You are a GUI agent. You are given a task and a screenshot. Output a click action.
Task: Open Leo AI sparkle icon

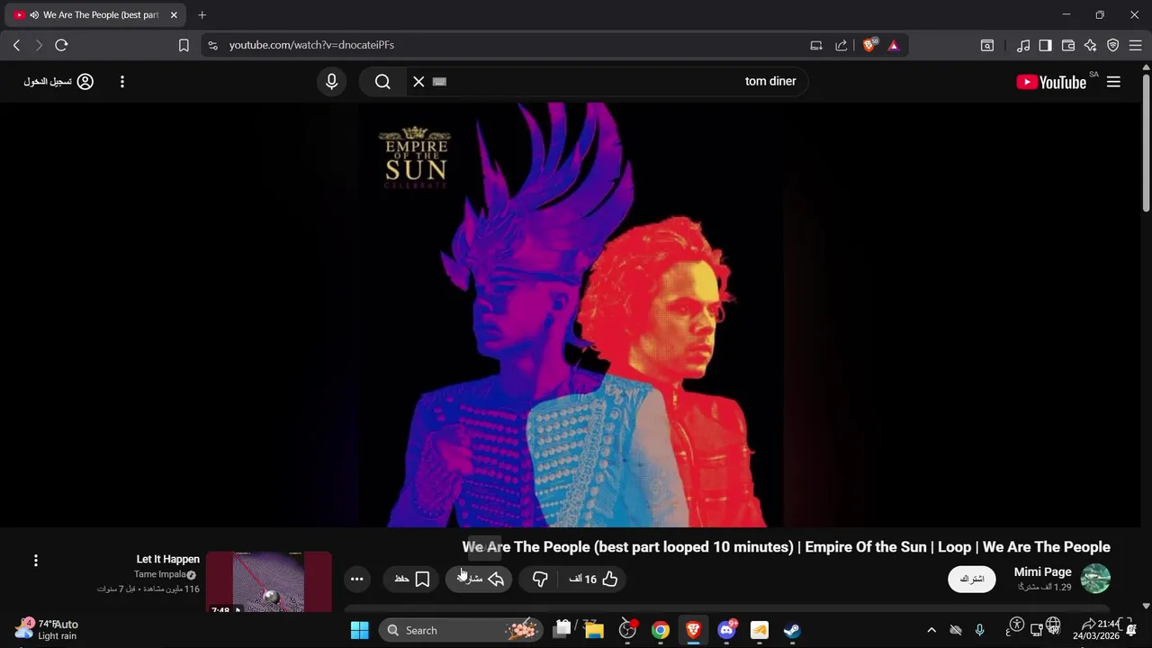1091,45
